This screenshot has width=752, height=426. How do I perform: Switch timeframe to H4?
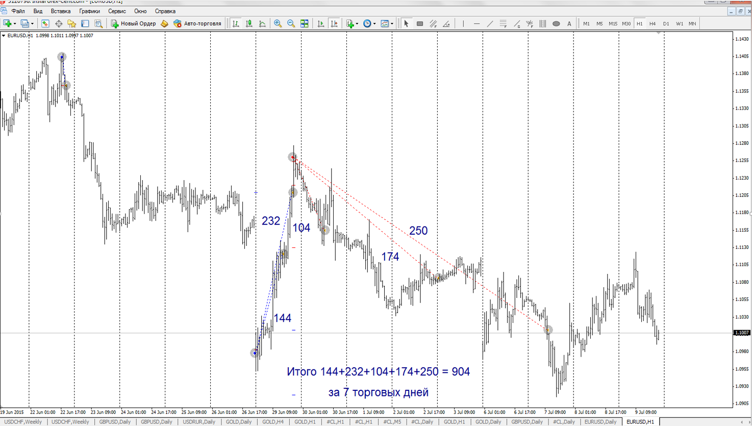click(653, 23)
